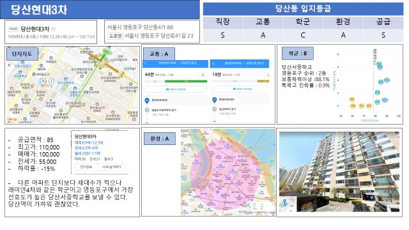Click 월세 3 listings count

click(x=109, y=159)
